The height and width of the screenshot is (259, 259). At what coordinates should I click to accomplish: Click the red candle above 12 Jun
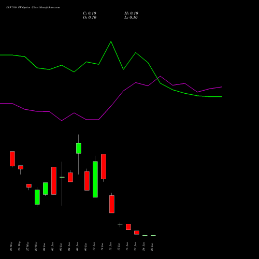(112, 204)
